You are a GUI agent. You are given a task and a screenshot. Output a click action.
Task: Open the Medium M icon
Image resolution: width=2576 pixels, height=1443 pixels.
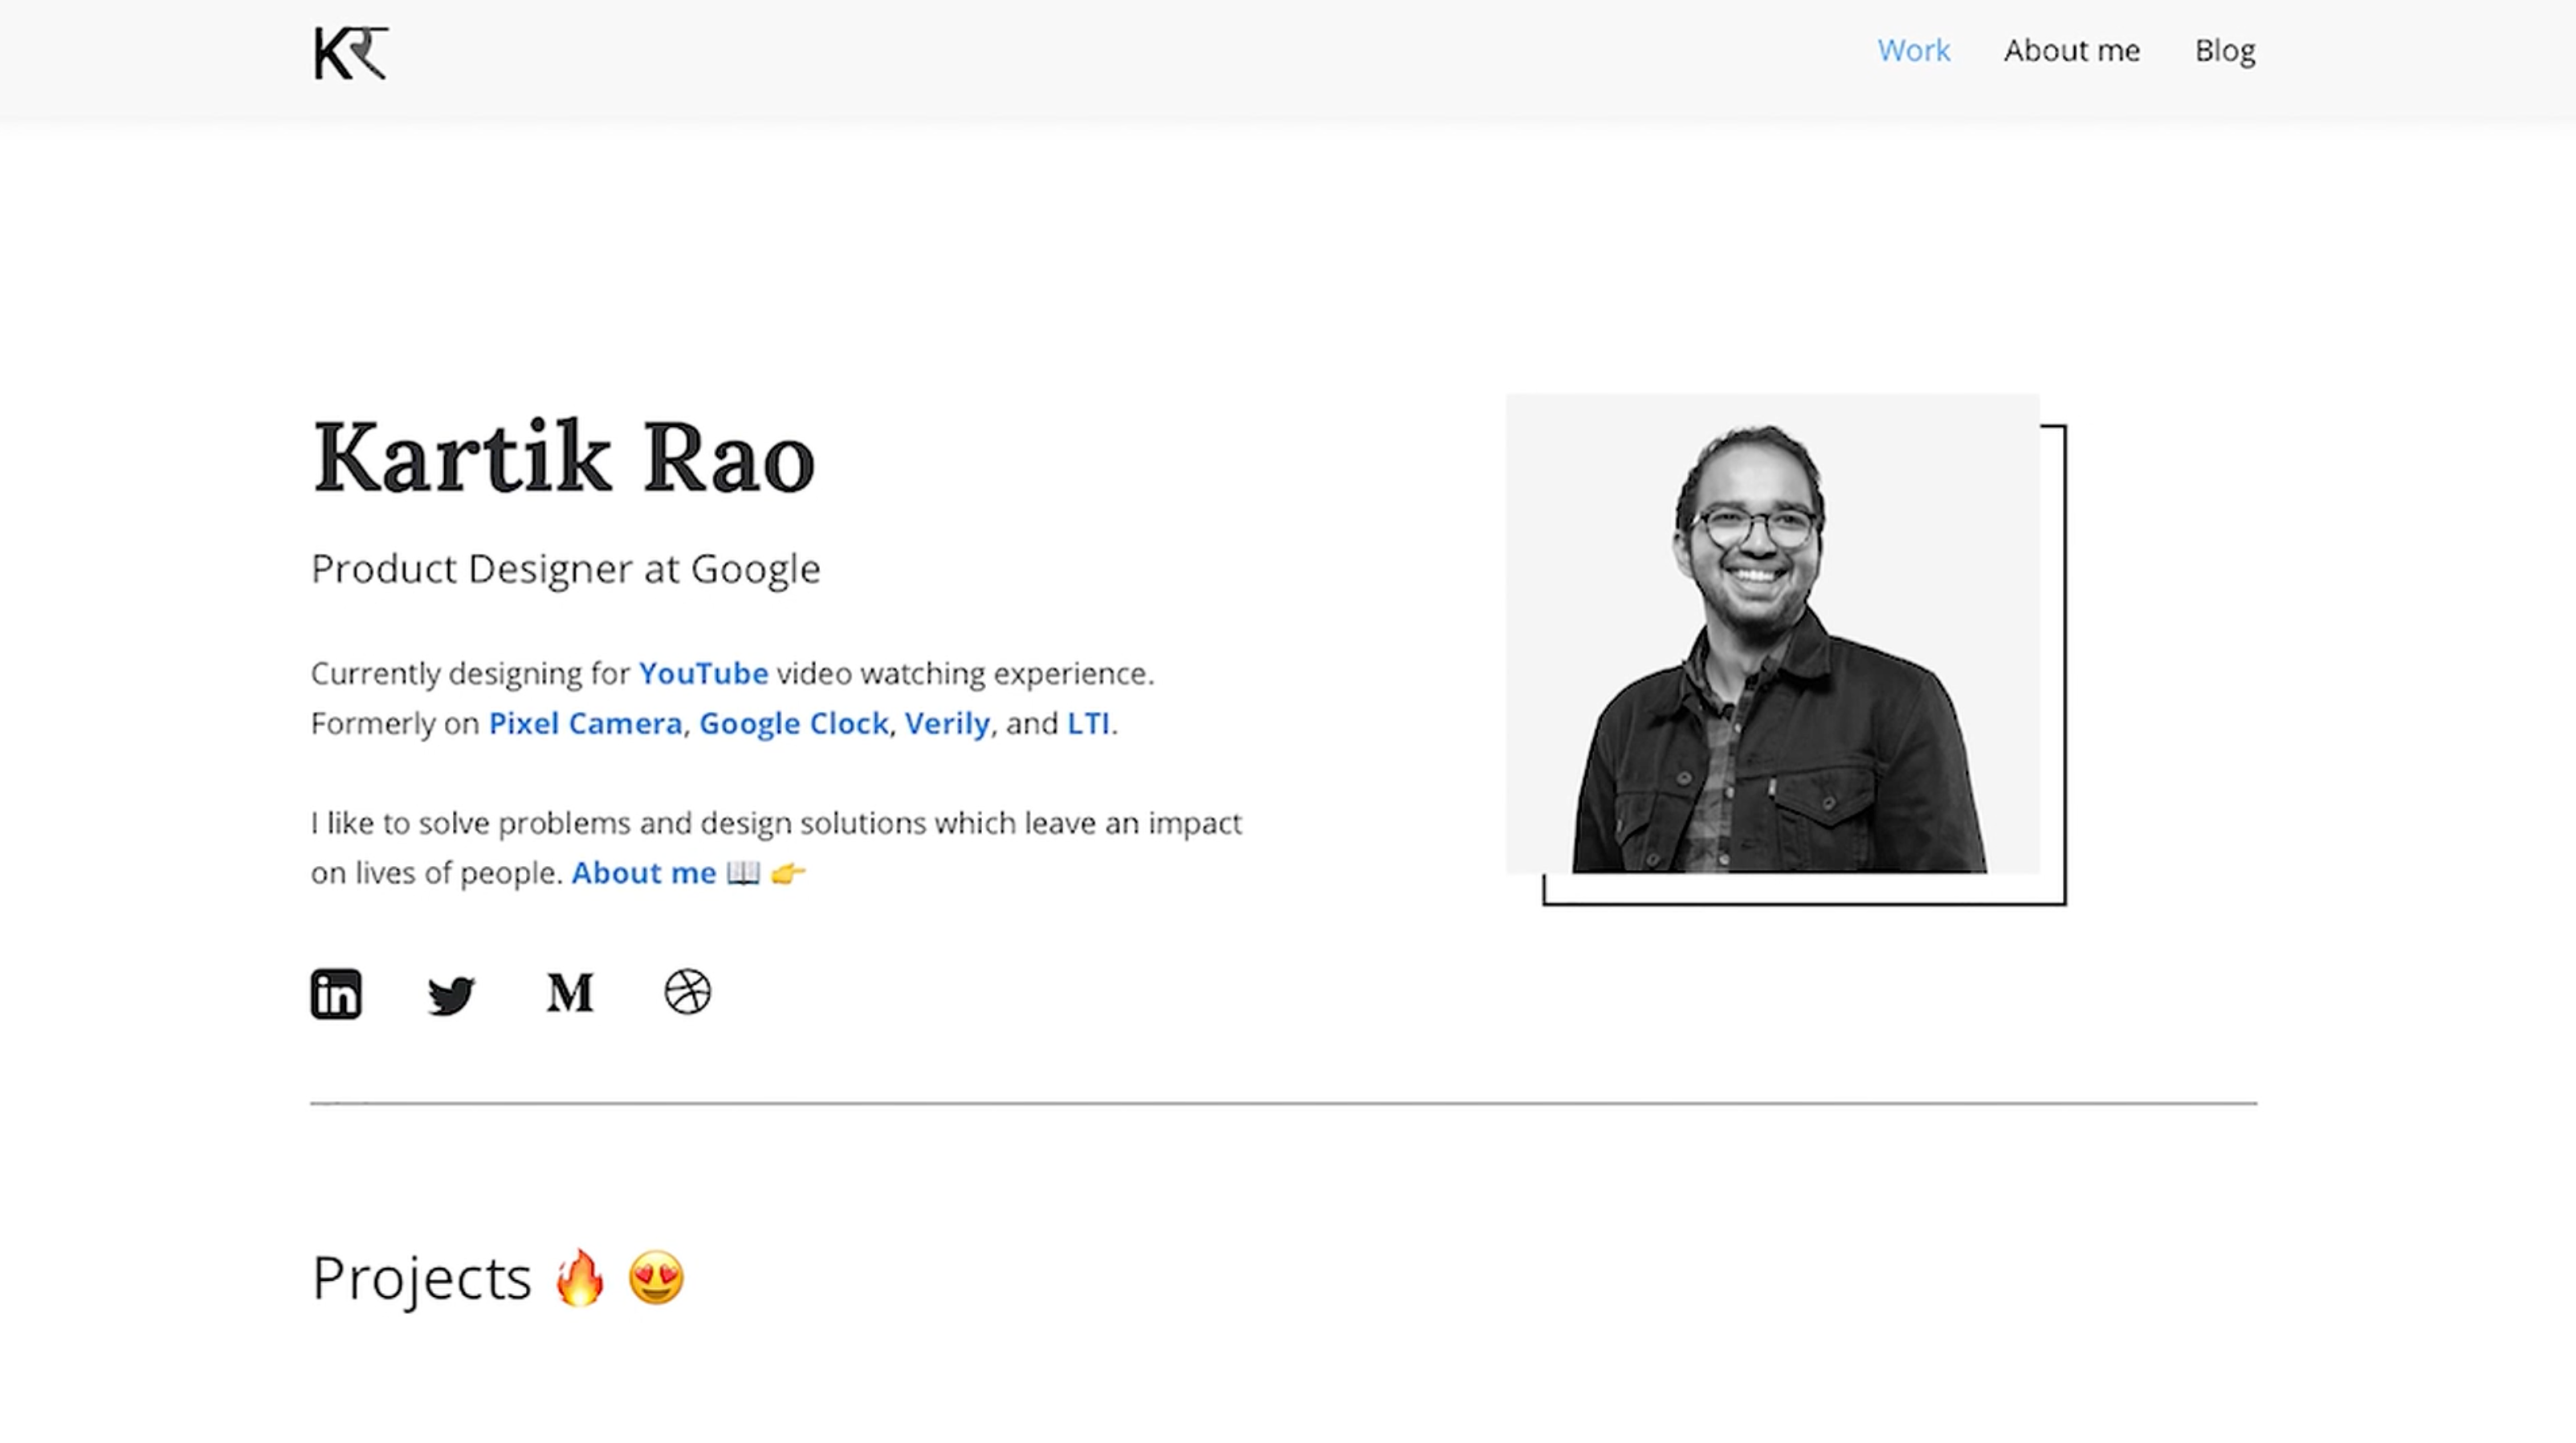coord(570,992)
